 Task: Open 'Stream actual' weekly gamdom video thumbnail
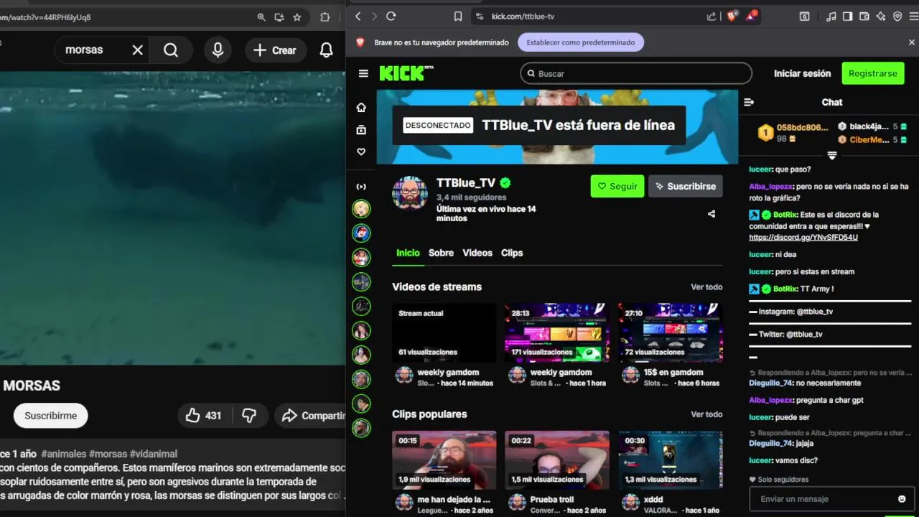pyautogui.click(x=444, y=332)
